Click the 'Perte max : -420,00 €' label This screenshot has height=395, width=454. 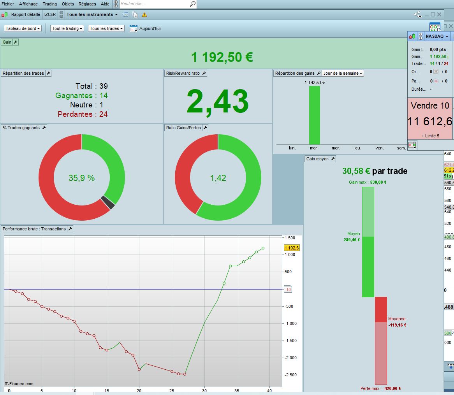point(380,388)
